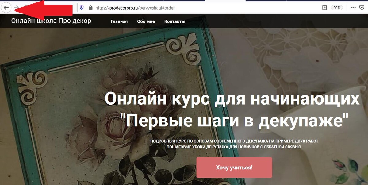This screenshot has height=185, width=368.
Task: Open the tracking protection shield panel
Action: [82, 8]
